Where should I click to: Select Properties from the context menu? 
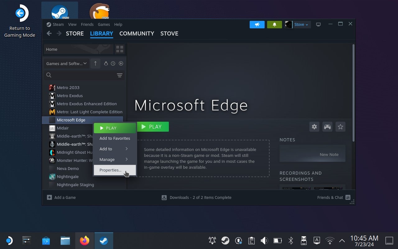(110, 170)
